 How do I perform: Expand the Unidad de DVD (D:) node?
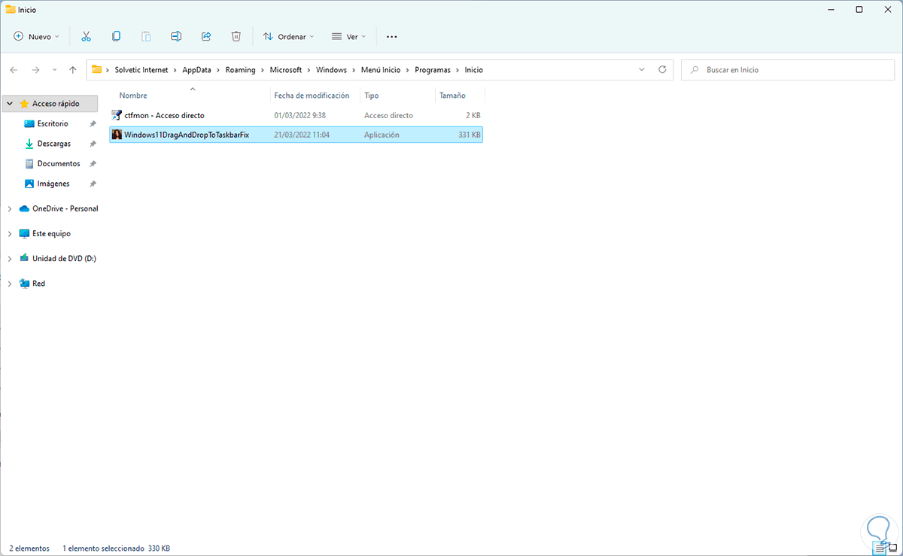(x=10, y=258)
